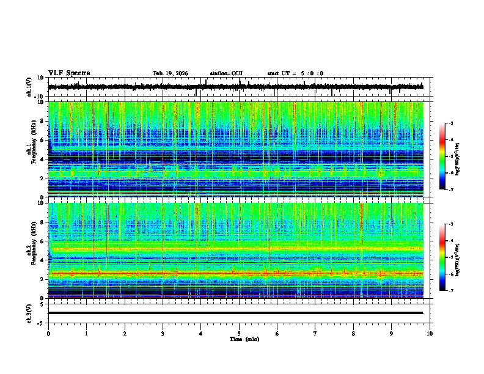Click the time axis tick label "6"
The height and width of the screenshot is (374, 484).
[x=277, y=334]
